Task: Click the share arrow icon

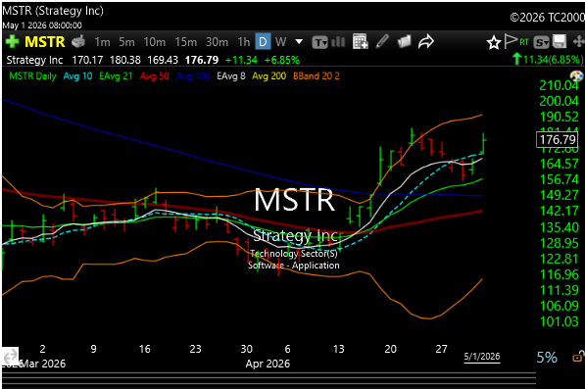Action: [x=425, y=41]
